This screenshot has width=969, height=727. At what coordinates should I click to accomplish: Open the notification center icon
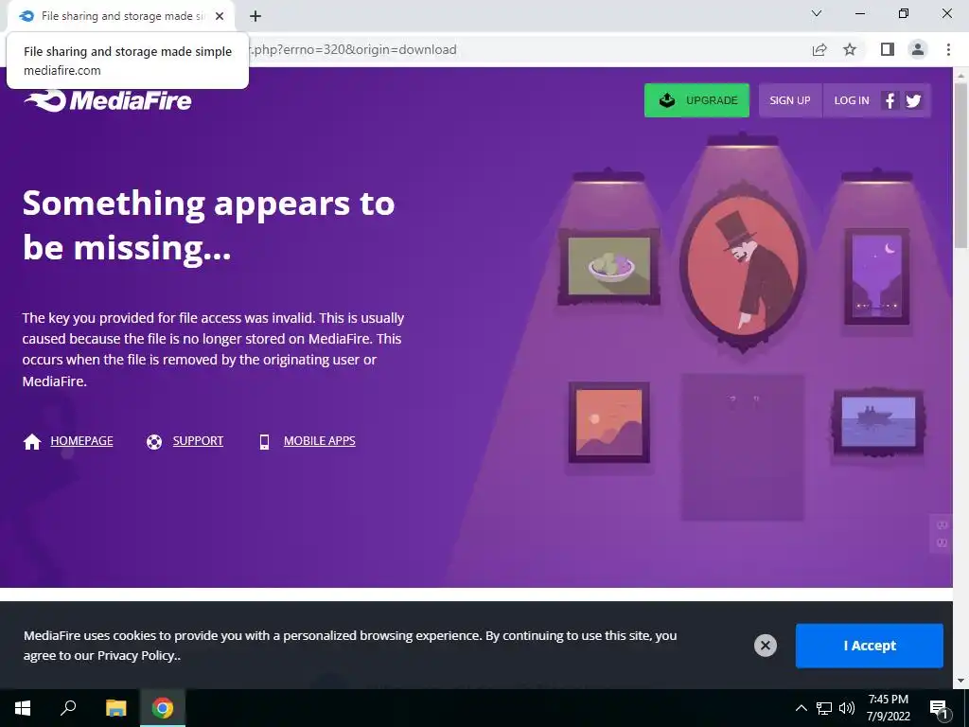click(x=939, y=708)
